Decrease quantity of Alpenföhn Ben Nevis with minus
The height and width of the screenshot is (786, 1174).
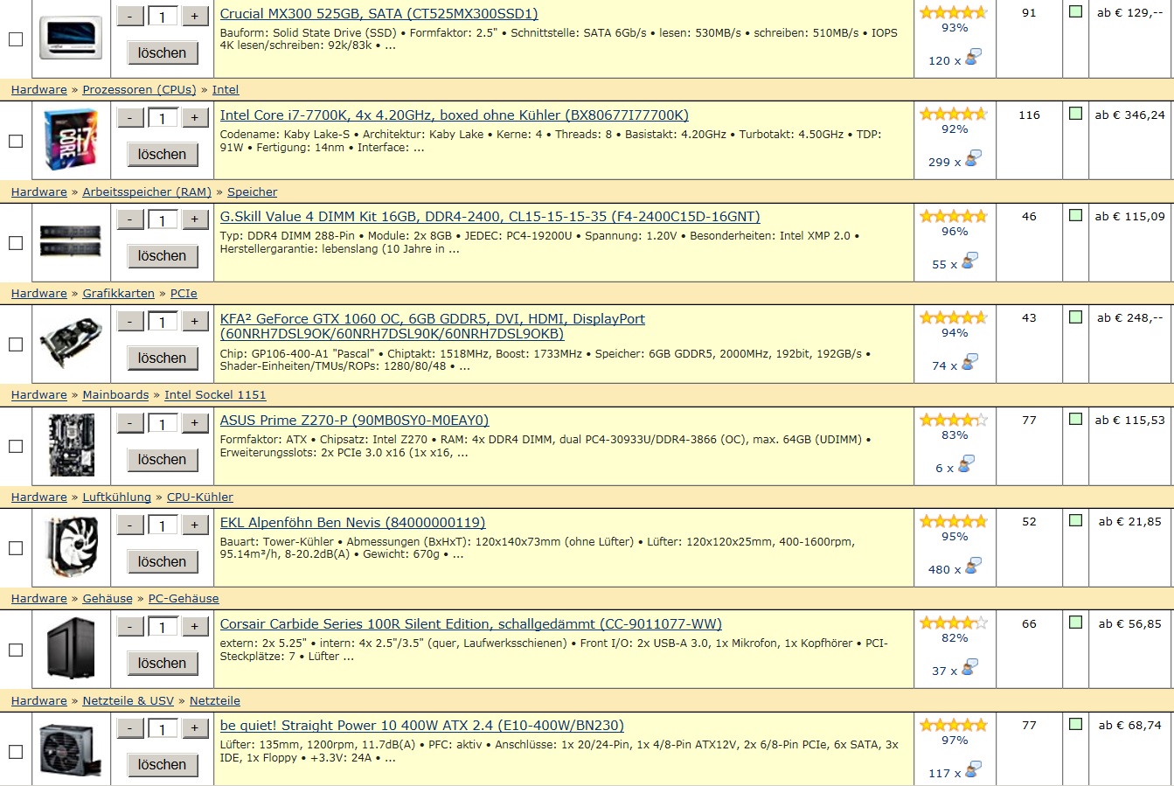[130, 525]
